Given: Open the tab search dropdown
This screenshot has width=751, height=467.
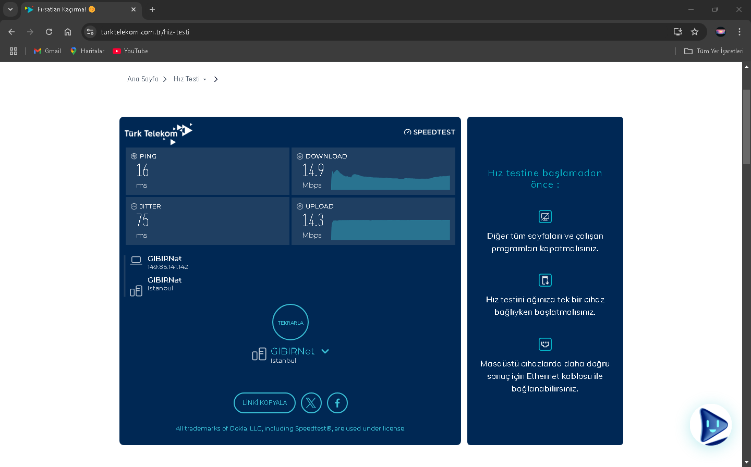Looking at the screenshot, I should (10, 9).
